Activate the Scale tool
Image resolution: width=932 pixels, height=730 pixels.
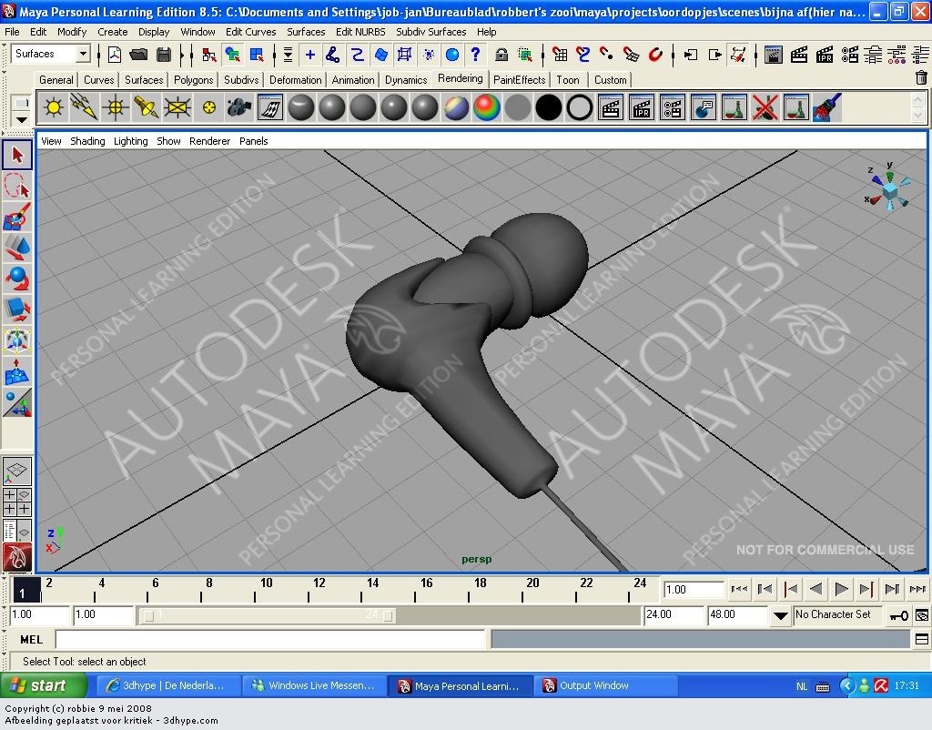click(x=17, y=309)
